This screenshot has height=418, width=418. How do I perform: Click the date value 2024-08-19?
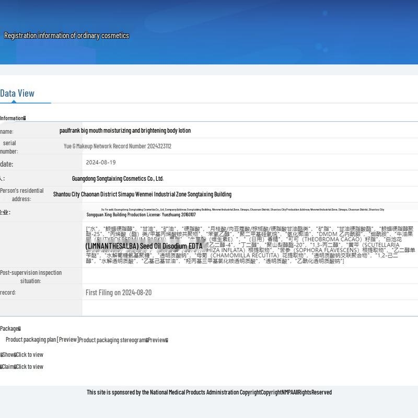click(x=101, y=162)
